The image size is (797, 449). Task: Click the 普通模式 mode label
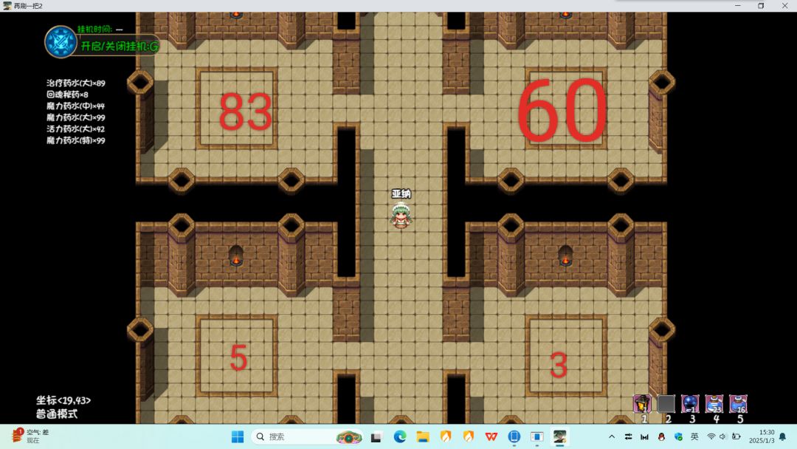pos(56,414)
